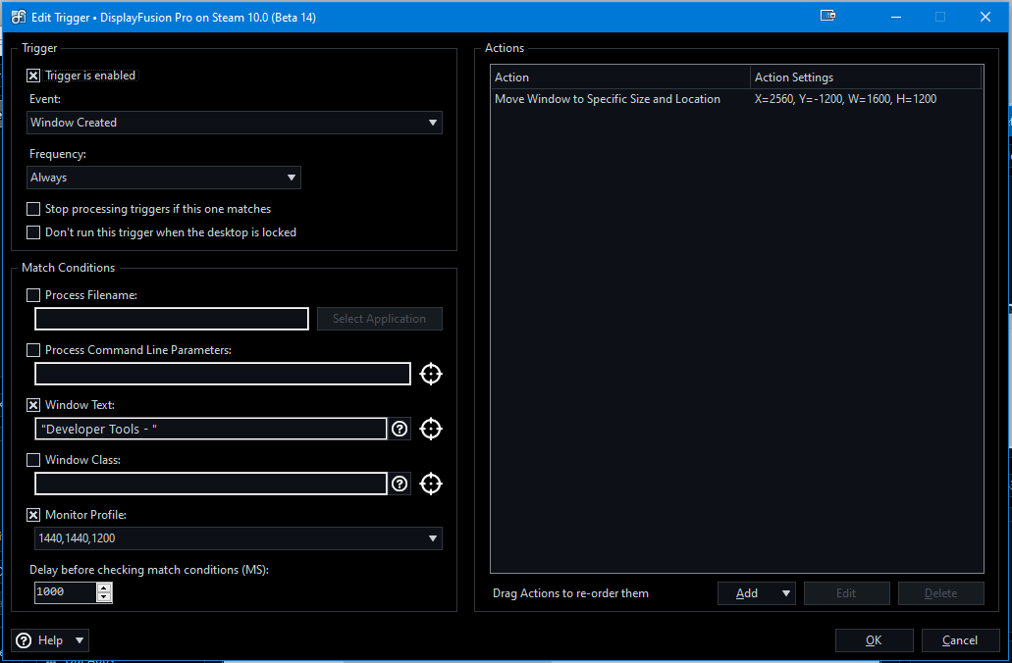The image size is (1012, 663).
Task: Increase the delay value with up arrow
Action: click(x=104, y=587)
